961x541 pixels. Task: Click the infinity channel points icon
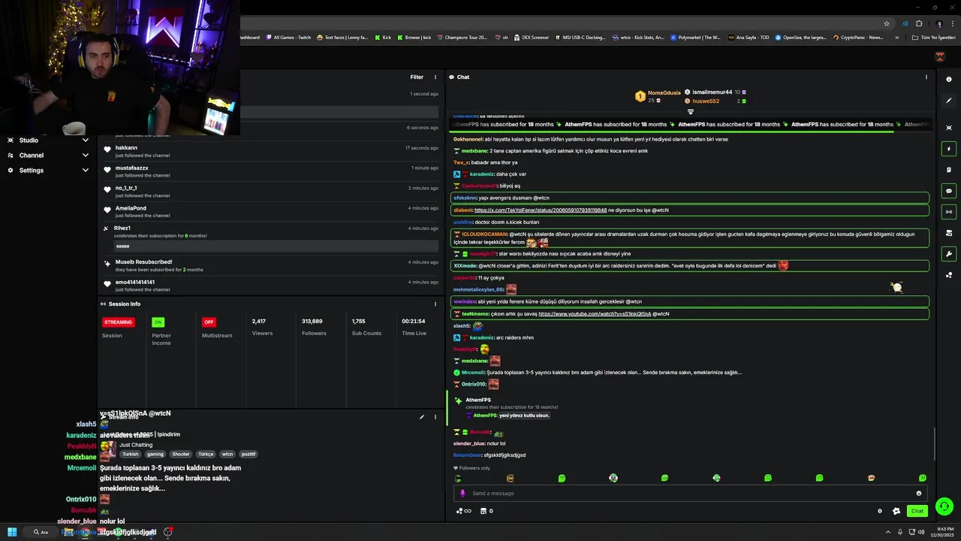pos(464,511)
